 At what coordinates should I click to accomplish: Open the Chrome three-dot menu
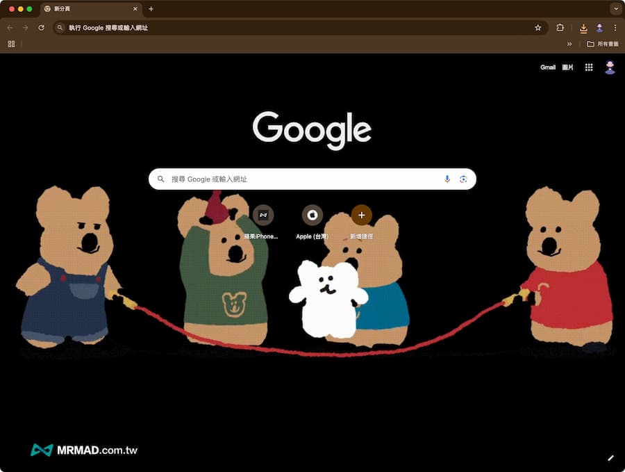pyautogui.click(x=615, y=28)
